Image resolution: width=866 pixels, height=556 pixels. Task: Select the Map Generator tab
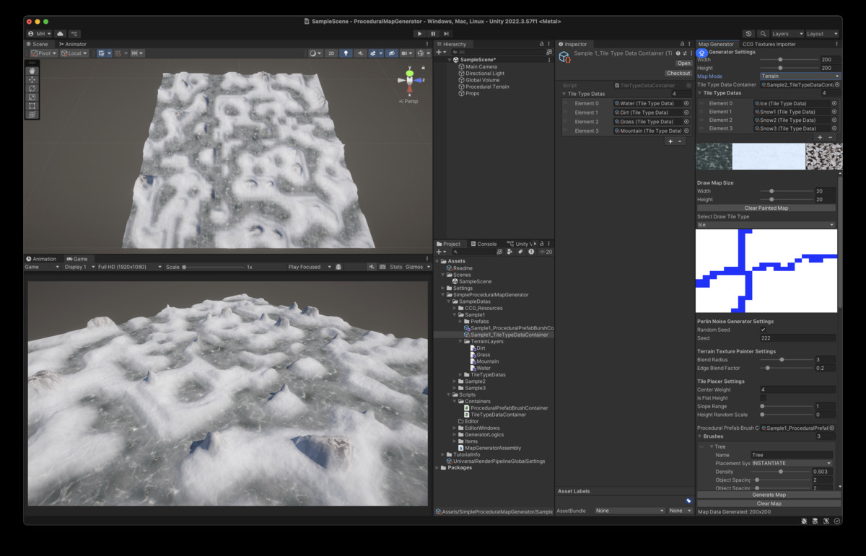[x=716, y=44]
